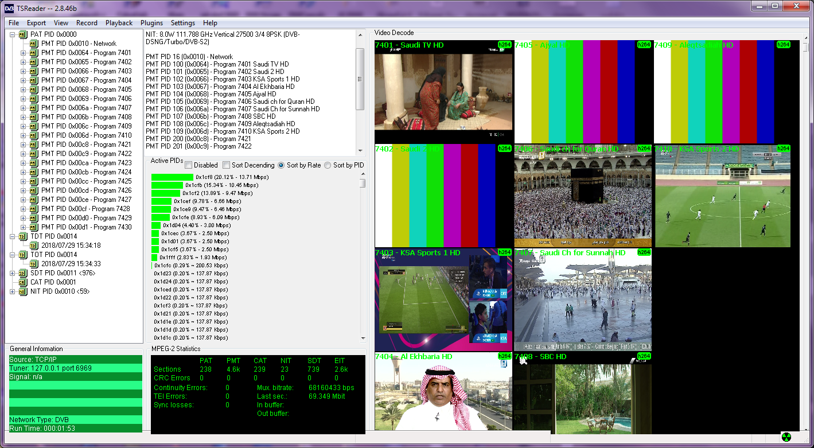
Task: Select the Saudi ch for Quran HD thumbnail
Action: coord(583,196)
